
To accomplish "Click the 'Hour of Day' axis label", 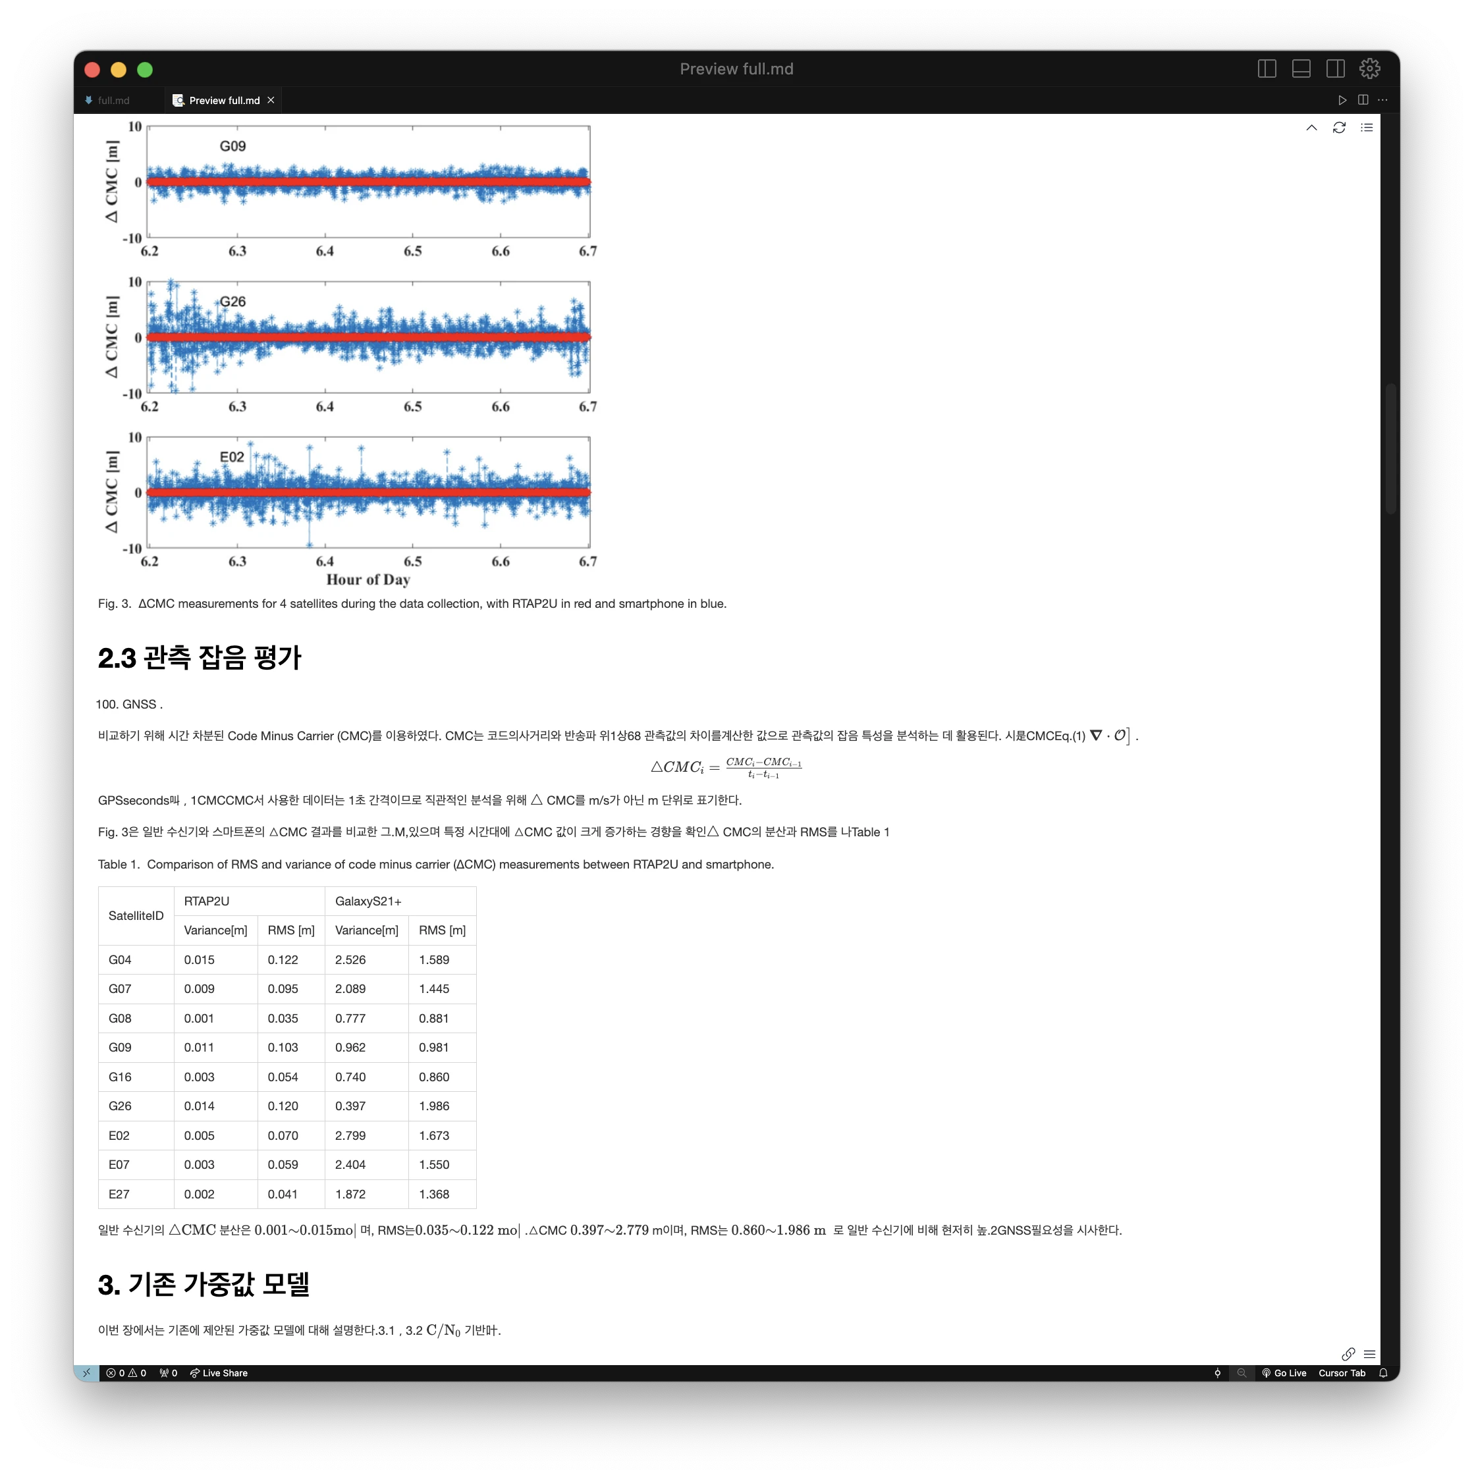I will tap(368, 579).
